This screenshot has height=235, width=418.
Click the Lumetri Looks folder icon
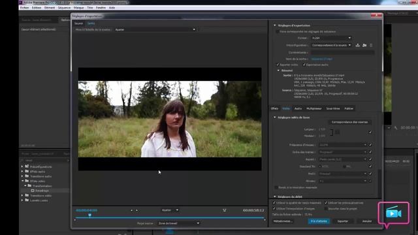(27, 200)
